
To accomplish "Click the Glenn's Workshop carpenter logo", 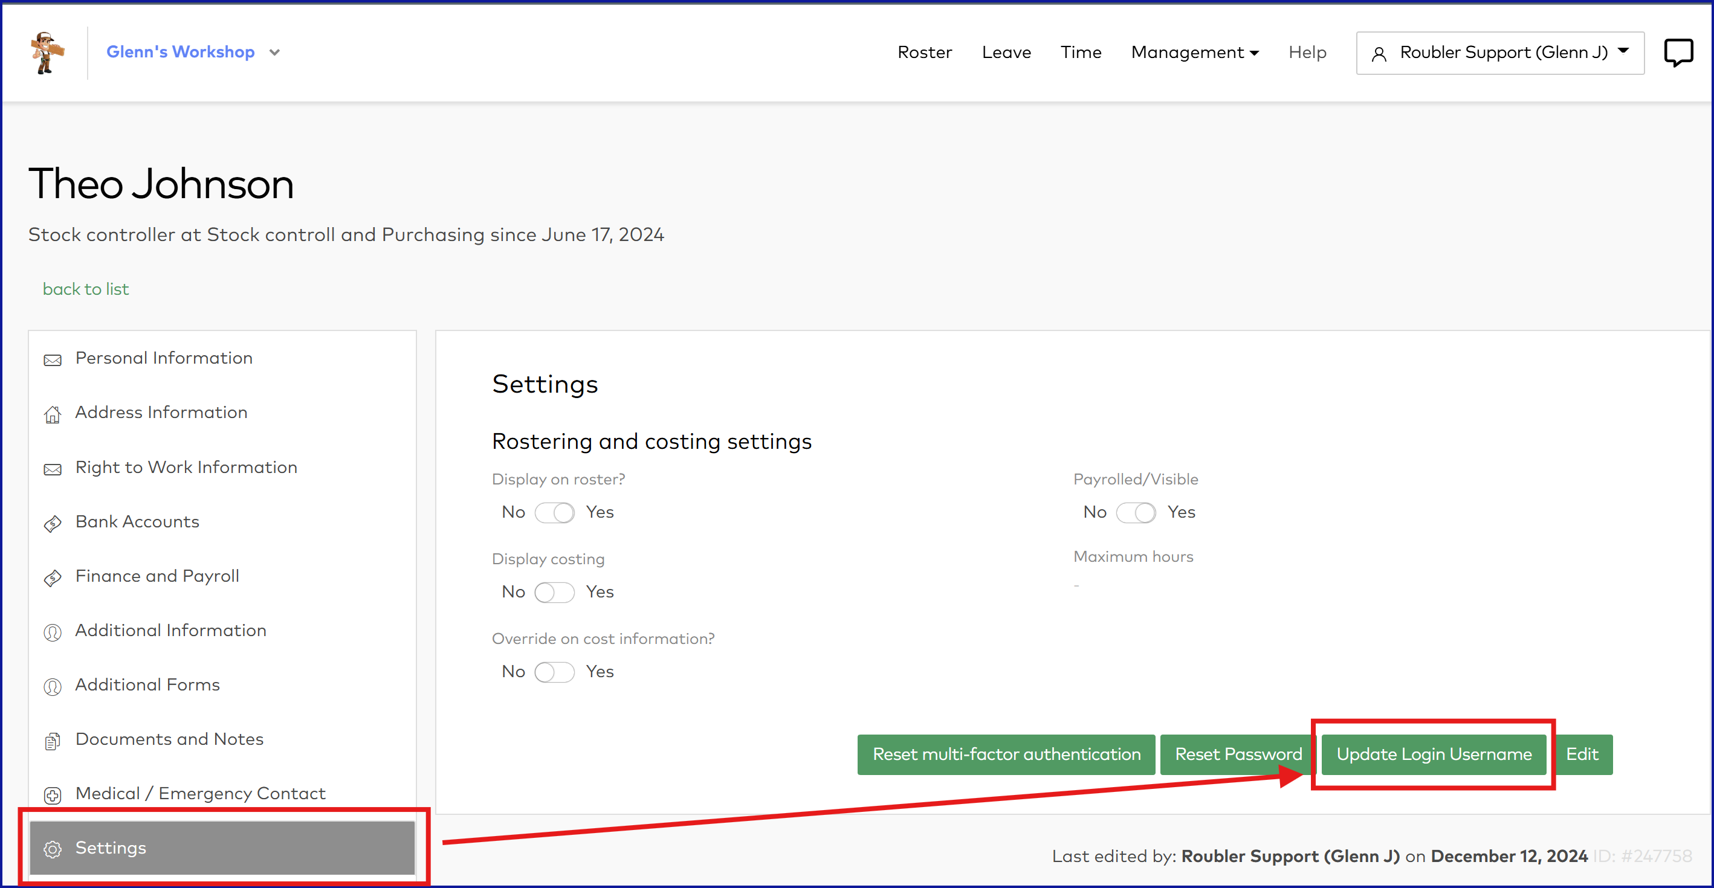I will pos(47,53).
